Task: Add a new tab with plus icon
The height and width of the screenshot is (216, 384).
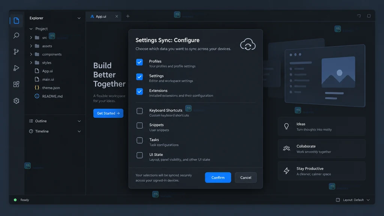Action: click(x=128, y=16)
